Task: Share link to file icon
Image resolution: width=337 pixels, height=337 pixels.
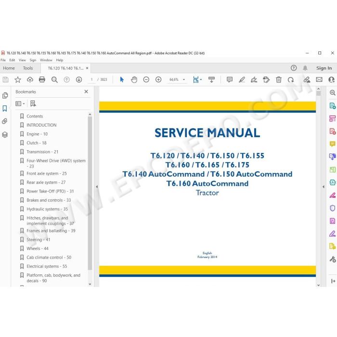Action: click(307, 79)
